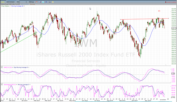Screen dimensions: 177x102
Task: Open the chart Settings menu
Action: (31, 2)
